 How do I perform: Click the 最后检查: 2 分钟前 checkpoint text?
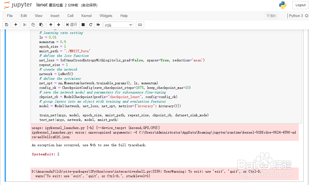point(64,5)
